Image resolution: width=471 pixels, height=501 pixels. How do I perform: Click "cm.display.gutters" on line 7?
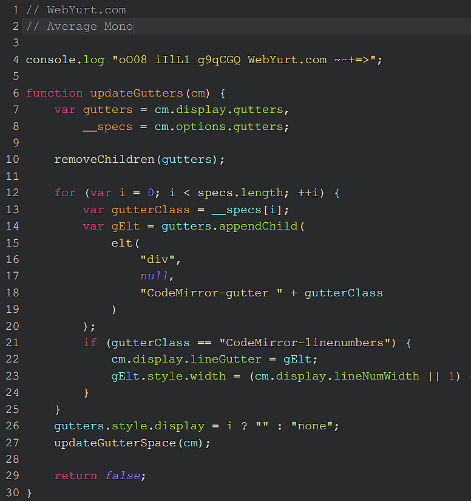click(x=219, y=109)
